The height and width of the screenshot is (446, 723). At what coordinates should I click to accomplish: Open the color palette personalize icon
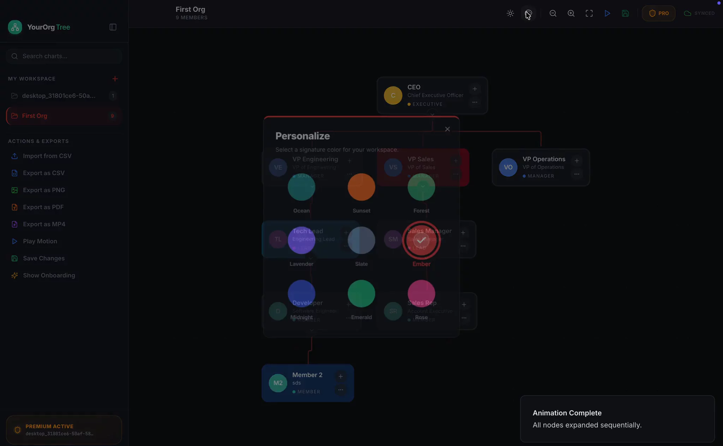click(x=528, y=13)
